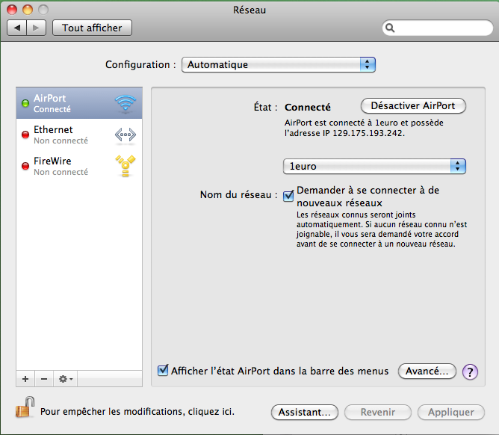499x435 pixels.
Task: Launch the Assistant… button
Action: pos(305,412)
